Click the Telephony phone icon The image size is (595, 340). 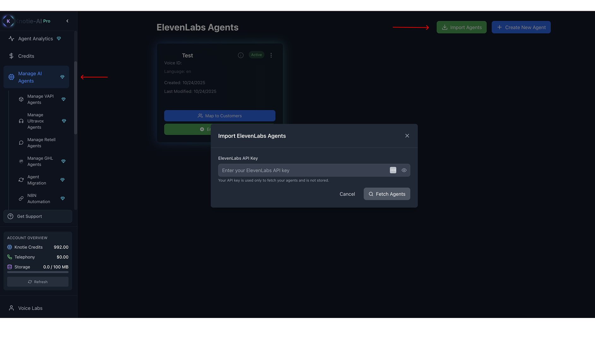(9, 257)
